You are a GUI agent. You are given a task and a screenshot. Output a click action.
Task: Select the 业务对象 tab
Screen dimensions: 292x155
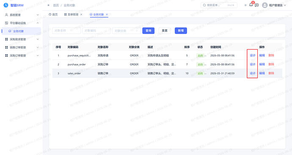pos(99,14)
